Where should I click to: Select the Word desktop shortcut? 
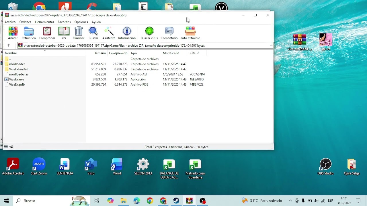(117, 167)
